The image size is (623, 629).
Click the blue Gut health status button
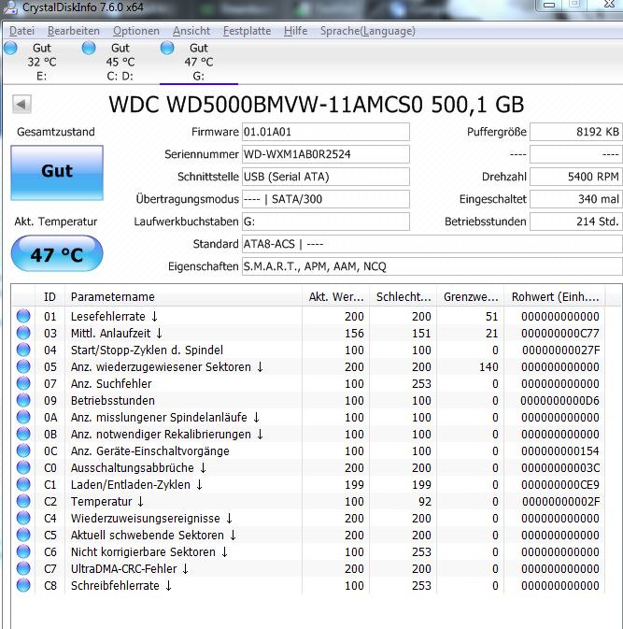pos(57,173)
